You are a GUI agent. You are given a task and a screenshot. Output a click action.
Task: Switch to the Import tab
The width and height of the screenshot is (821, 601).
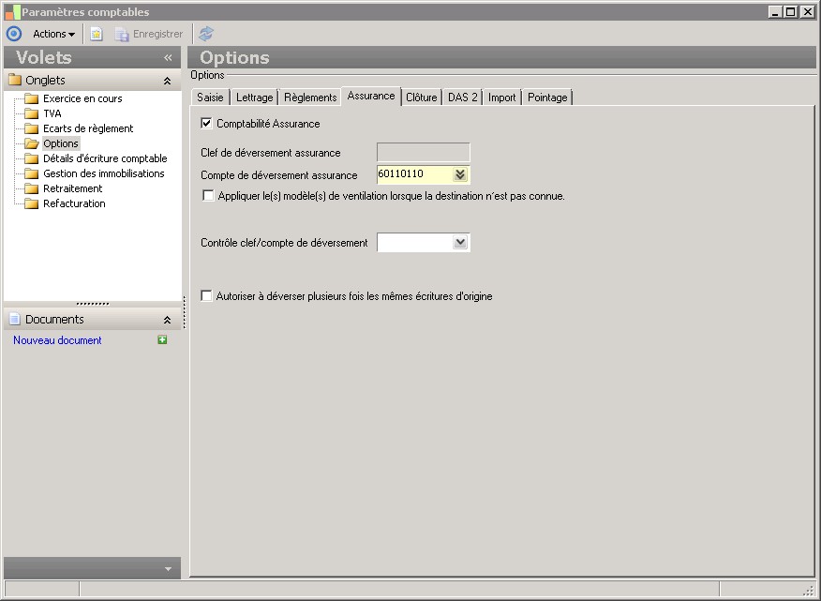point(501,98)
